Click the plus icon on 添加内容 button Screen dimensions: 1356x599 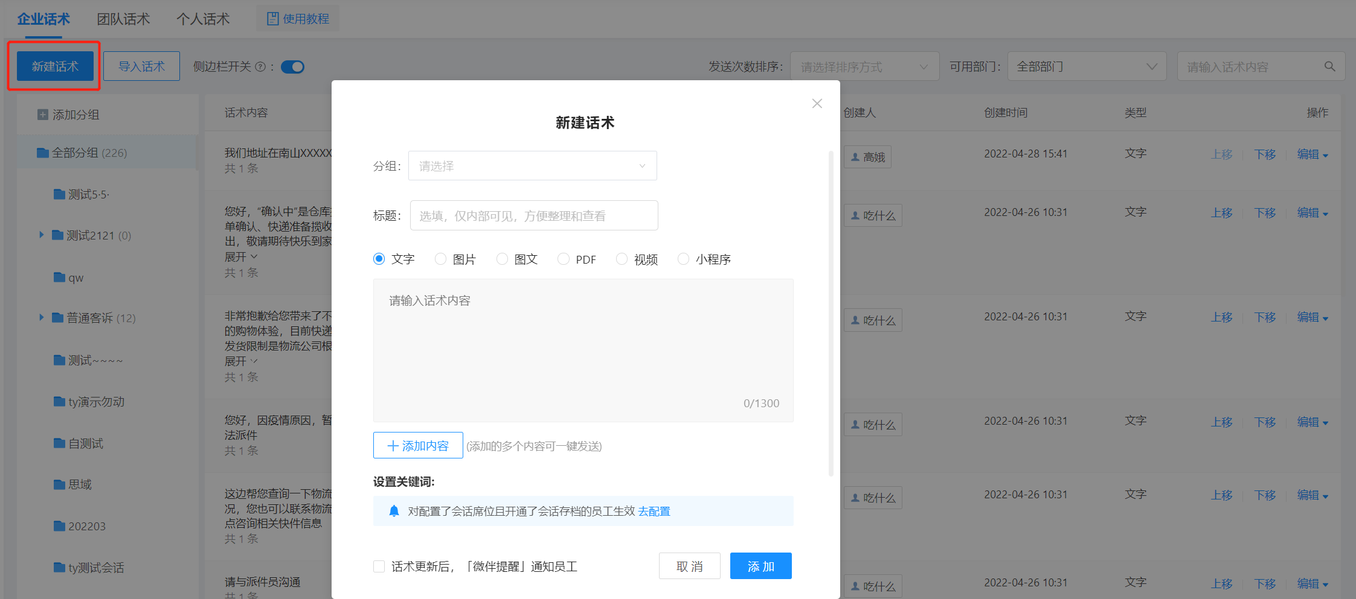tap(393, 446)
